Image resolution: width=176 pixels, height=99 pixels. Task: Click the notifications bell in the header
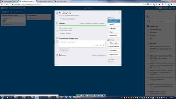pos(174,8)
